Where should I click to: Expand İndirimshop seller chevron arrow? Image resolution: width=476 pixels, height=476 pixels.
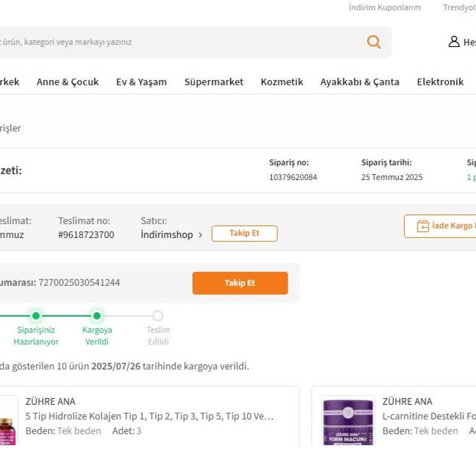(x=200, y=235)
